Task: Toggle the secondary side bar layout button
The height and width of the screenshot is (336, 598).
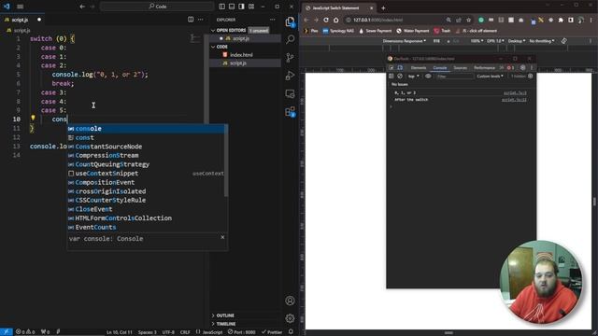Action: click(x=241, y=7)
